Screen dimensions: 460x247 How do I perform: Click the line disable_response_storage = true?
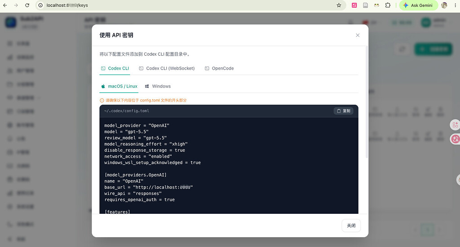coord(145,150)
